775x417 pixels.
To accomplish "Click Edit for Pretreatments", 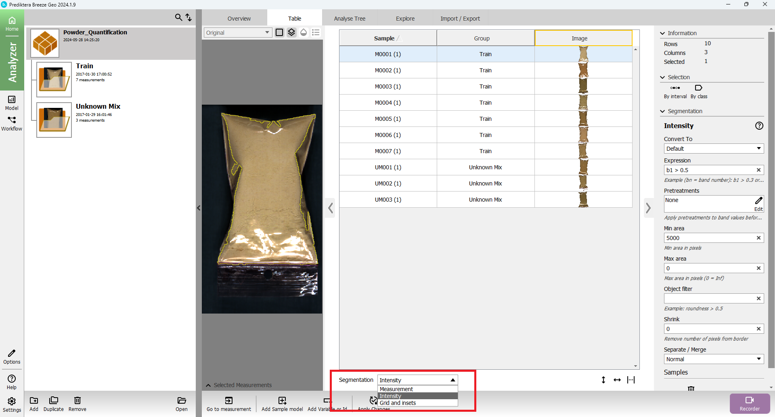I will click(x=758, y=203).
